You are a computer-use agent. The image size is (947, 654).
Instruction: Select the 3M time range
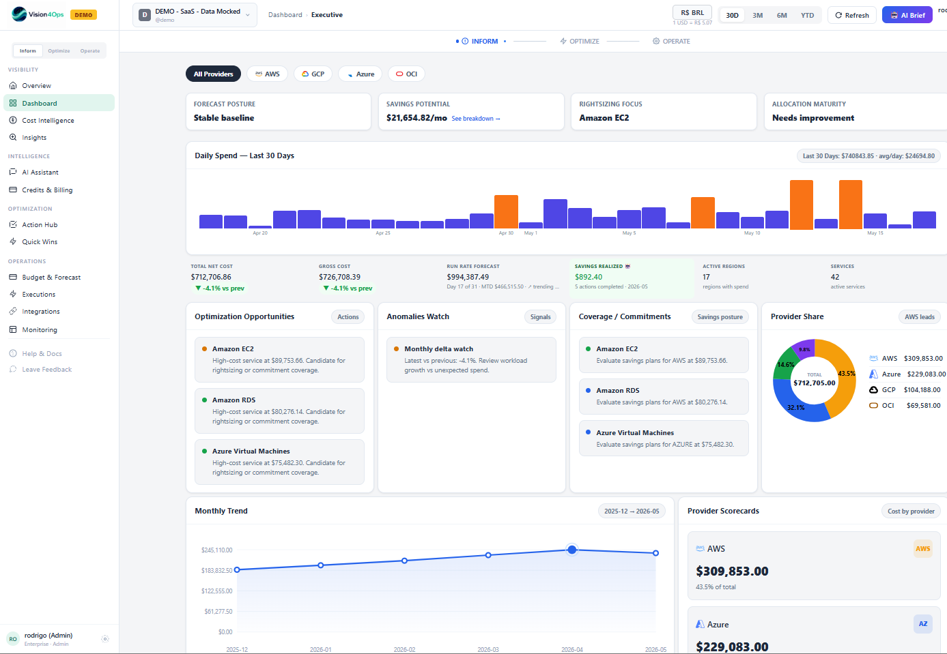(758, 15)
